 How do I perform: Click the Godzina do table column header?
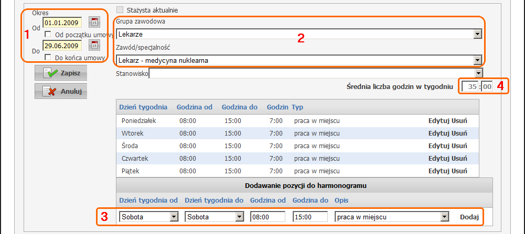[x=239, y=107]
